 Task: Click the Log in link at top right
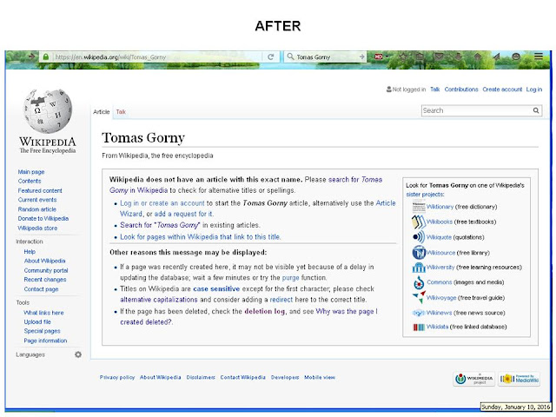[534, 89]
